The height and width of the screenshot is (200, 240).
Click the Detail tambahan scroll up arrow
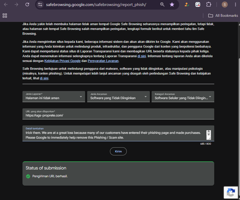pos(209,131)
